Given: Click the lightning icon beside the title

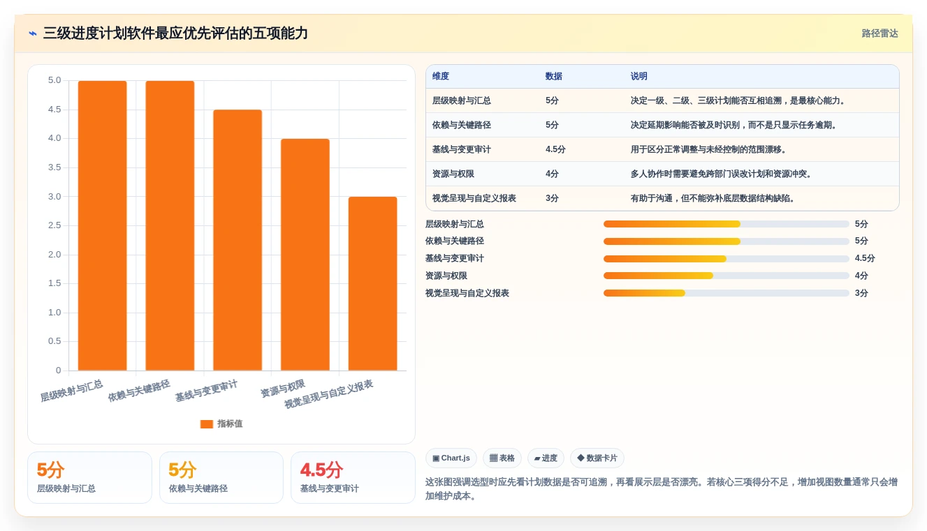Looking at the screenshot, I should click(33, 33).
